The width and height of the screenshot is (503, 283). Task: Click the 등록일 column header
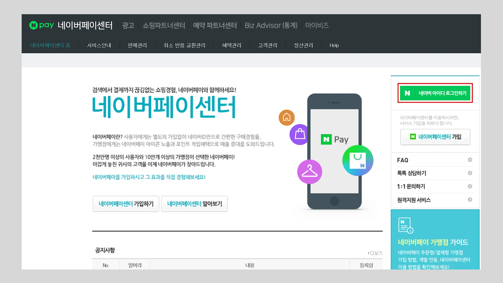point(366,265)
